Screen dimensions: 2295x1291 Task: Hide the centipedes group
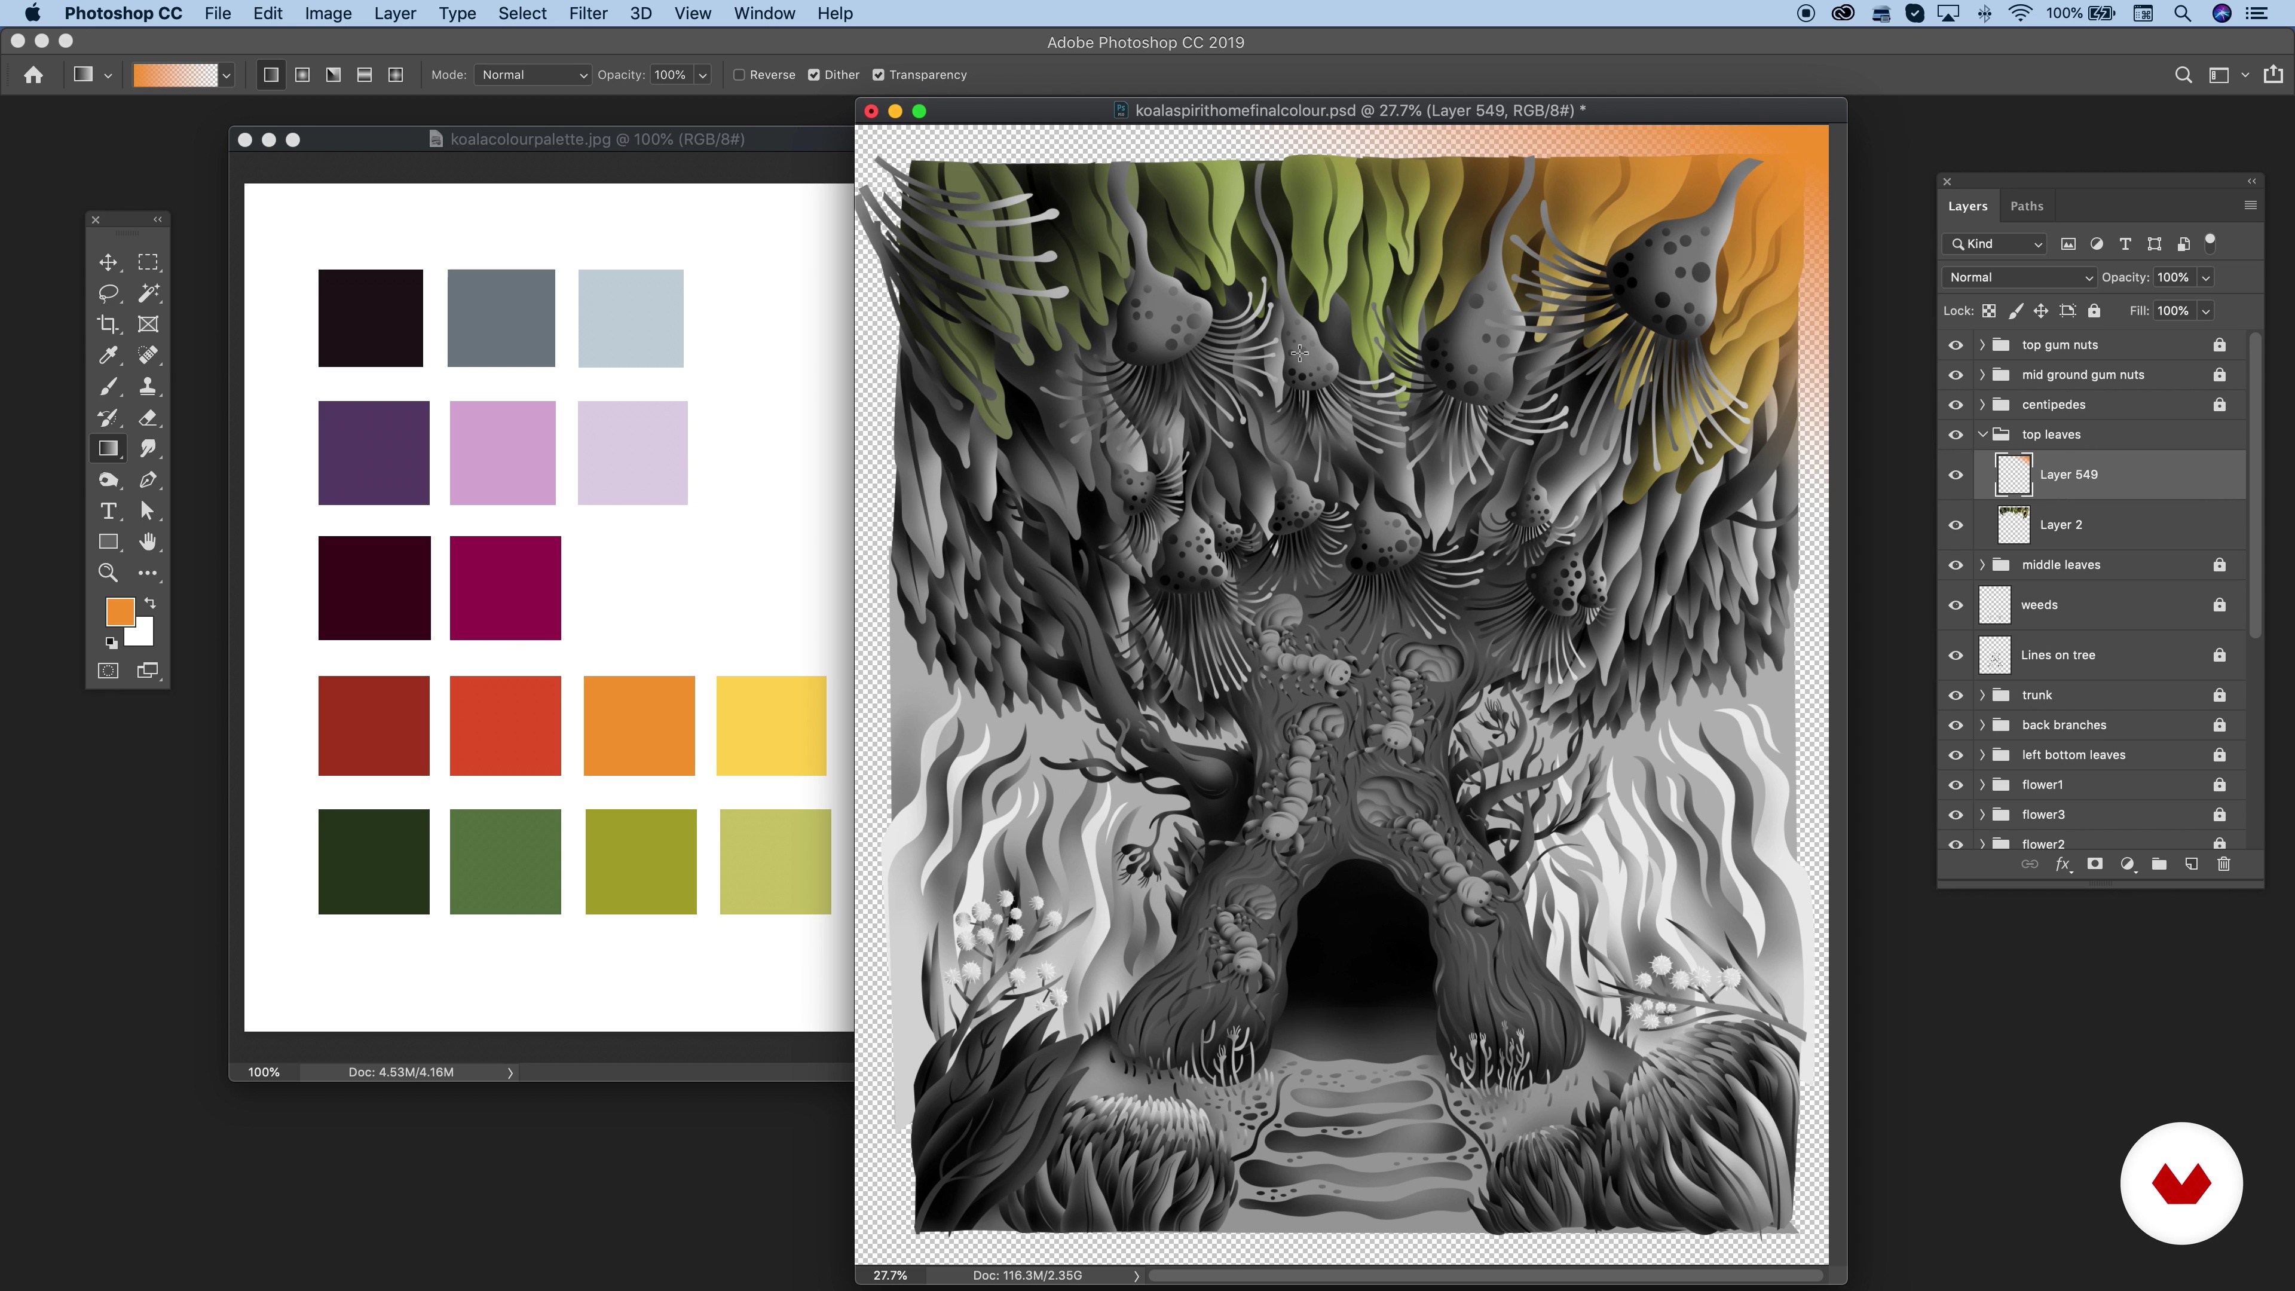pos(1956,405)
